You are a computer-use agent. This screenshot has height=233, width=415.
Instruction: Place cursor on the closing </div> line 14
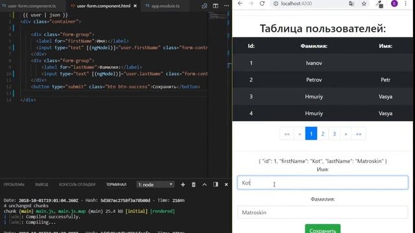coord(28,100)
